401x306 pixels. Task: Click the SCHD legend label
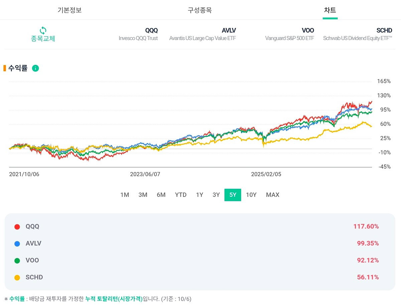(x=34, y=277)
